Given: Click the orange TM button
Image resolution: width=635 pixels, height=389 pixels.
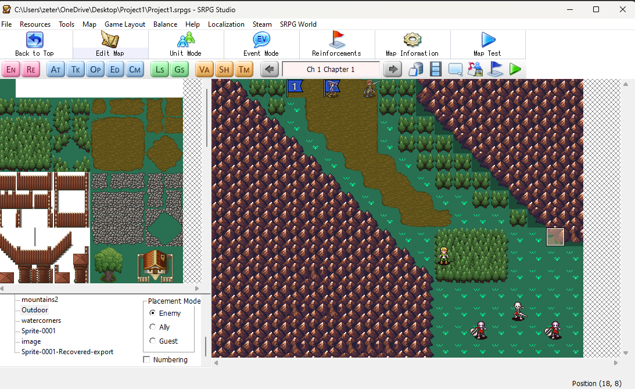Looking at the screenshot, I should tap(244, 70).
